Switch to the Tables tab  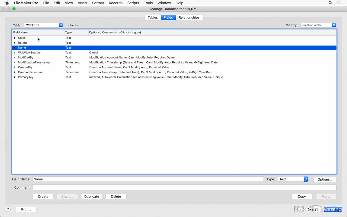click(153, 17)
